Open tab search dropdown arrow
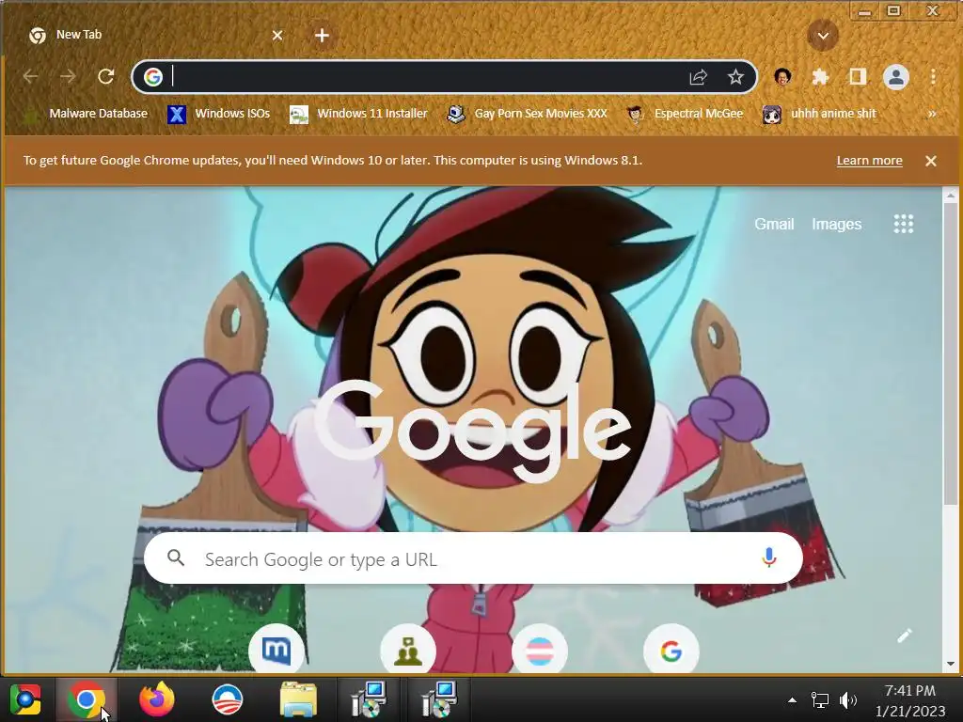 coord(823,35)
